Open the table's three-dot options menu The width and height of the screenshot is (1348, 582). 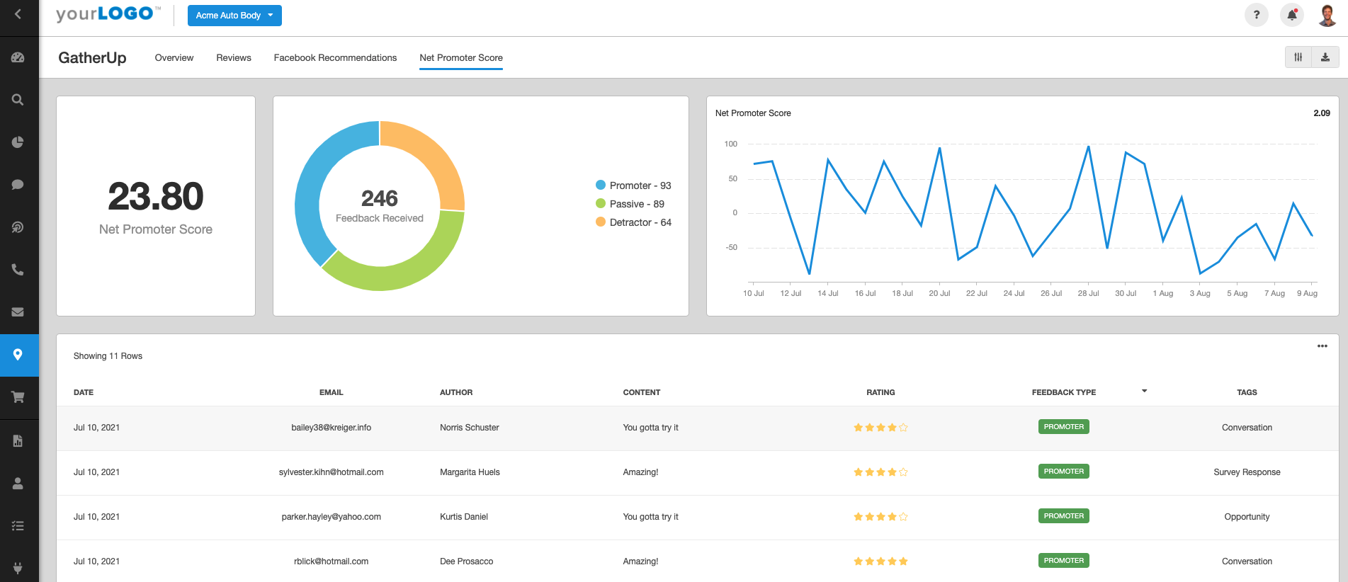1322,346
